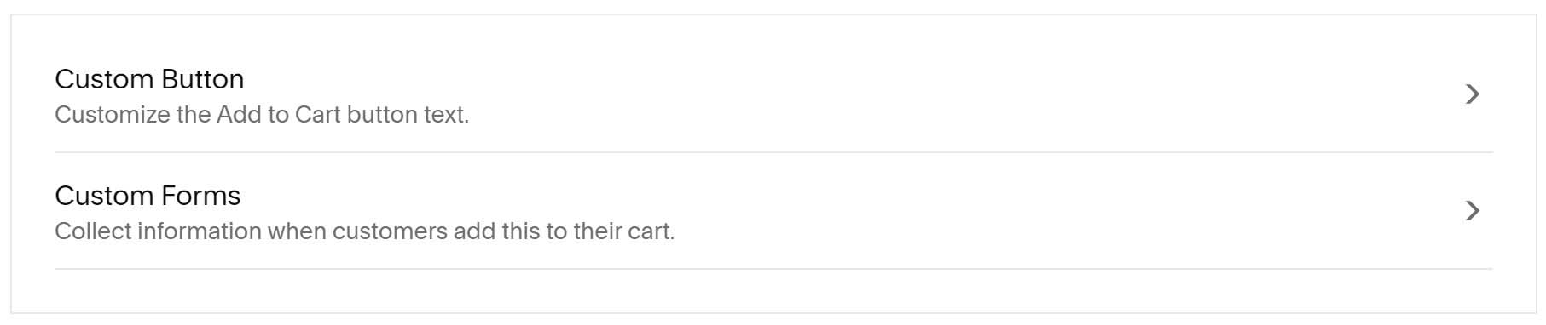Go into Add to Cart button text customization
1546x325 pixels.
(x=773, y=94)
